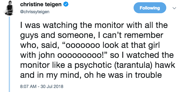The image size is (184, 92).
Task: Toggle the blue Following button
Action: (150, 8)
